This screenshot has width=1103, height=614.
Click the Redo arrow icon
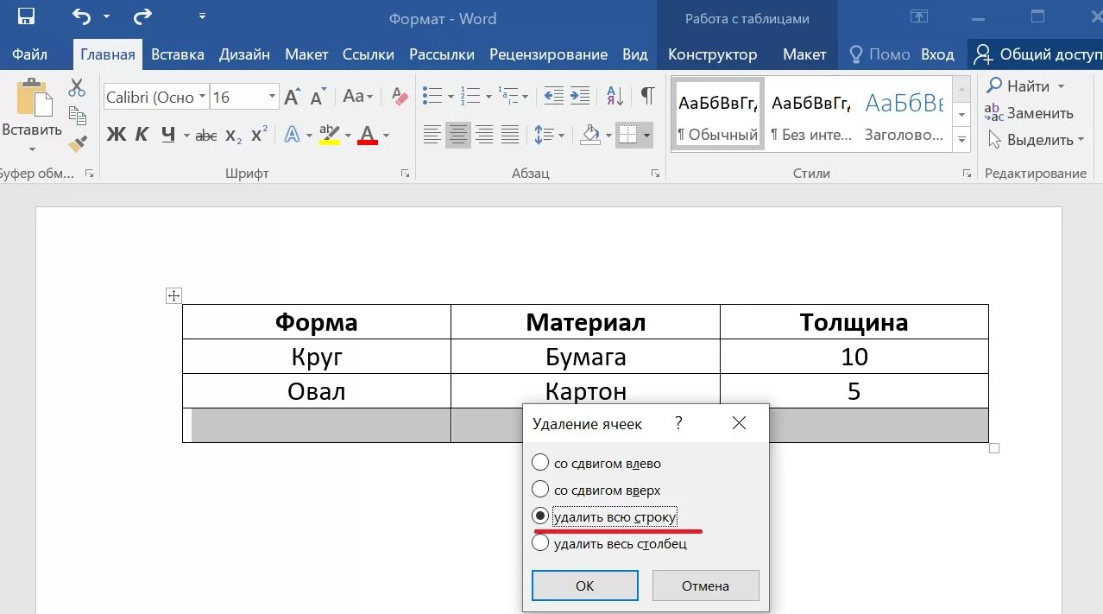click(x=142, y=16)
